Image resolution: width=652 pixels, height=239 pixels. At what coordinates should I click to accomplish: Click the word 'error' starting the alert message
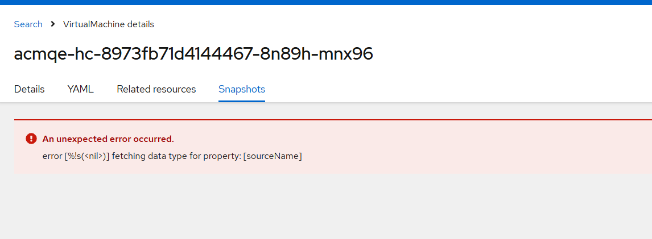53,156
